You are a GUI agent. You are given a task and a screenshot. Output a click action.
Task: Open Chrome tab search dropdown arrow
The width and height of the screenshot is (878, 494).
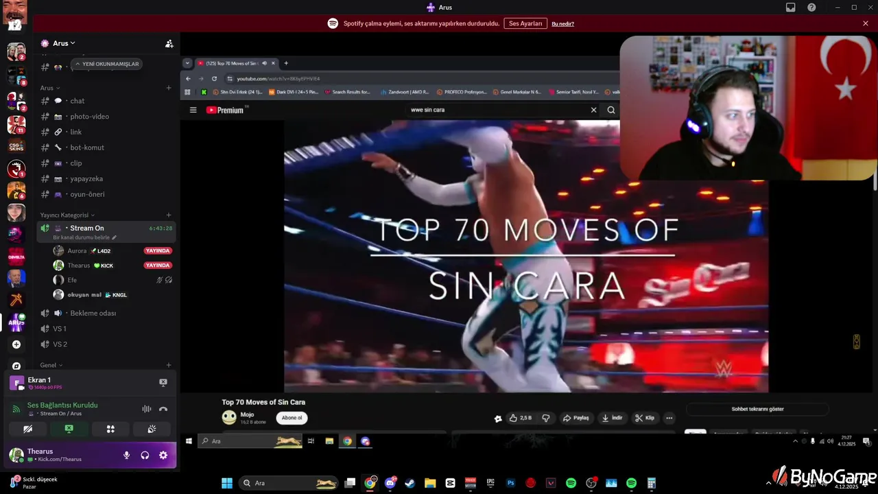pyautogui.click(x=187, y=63)
